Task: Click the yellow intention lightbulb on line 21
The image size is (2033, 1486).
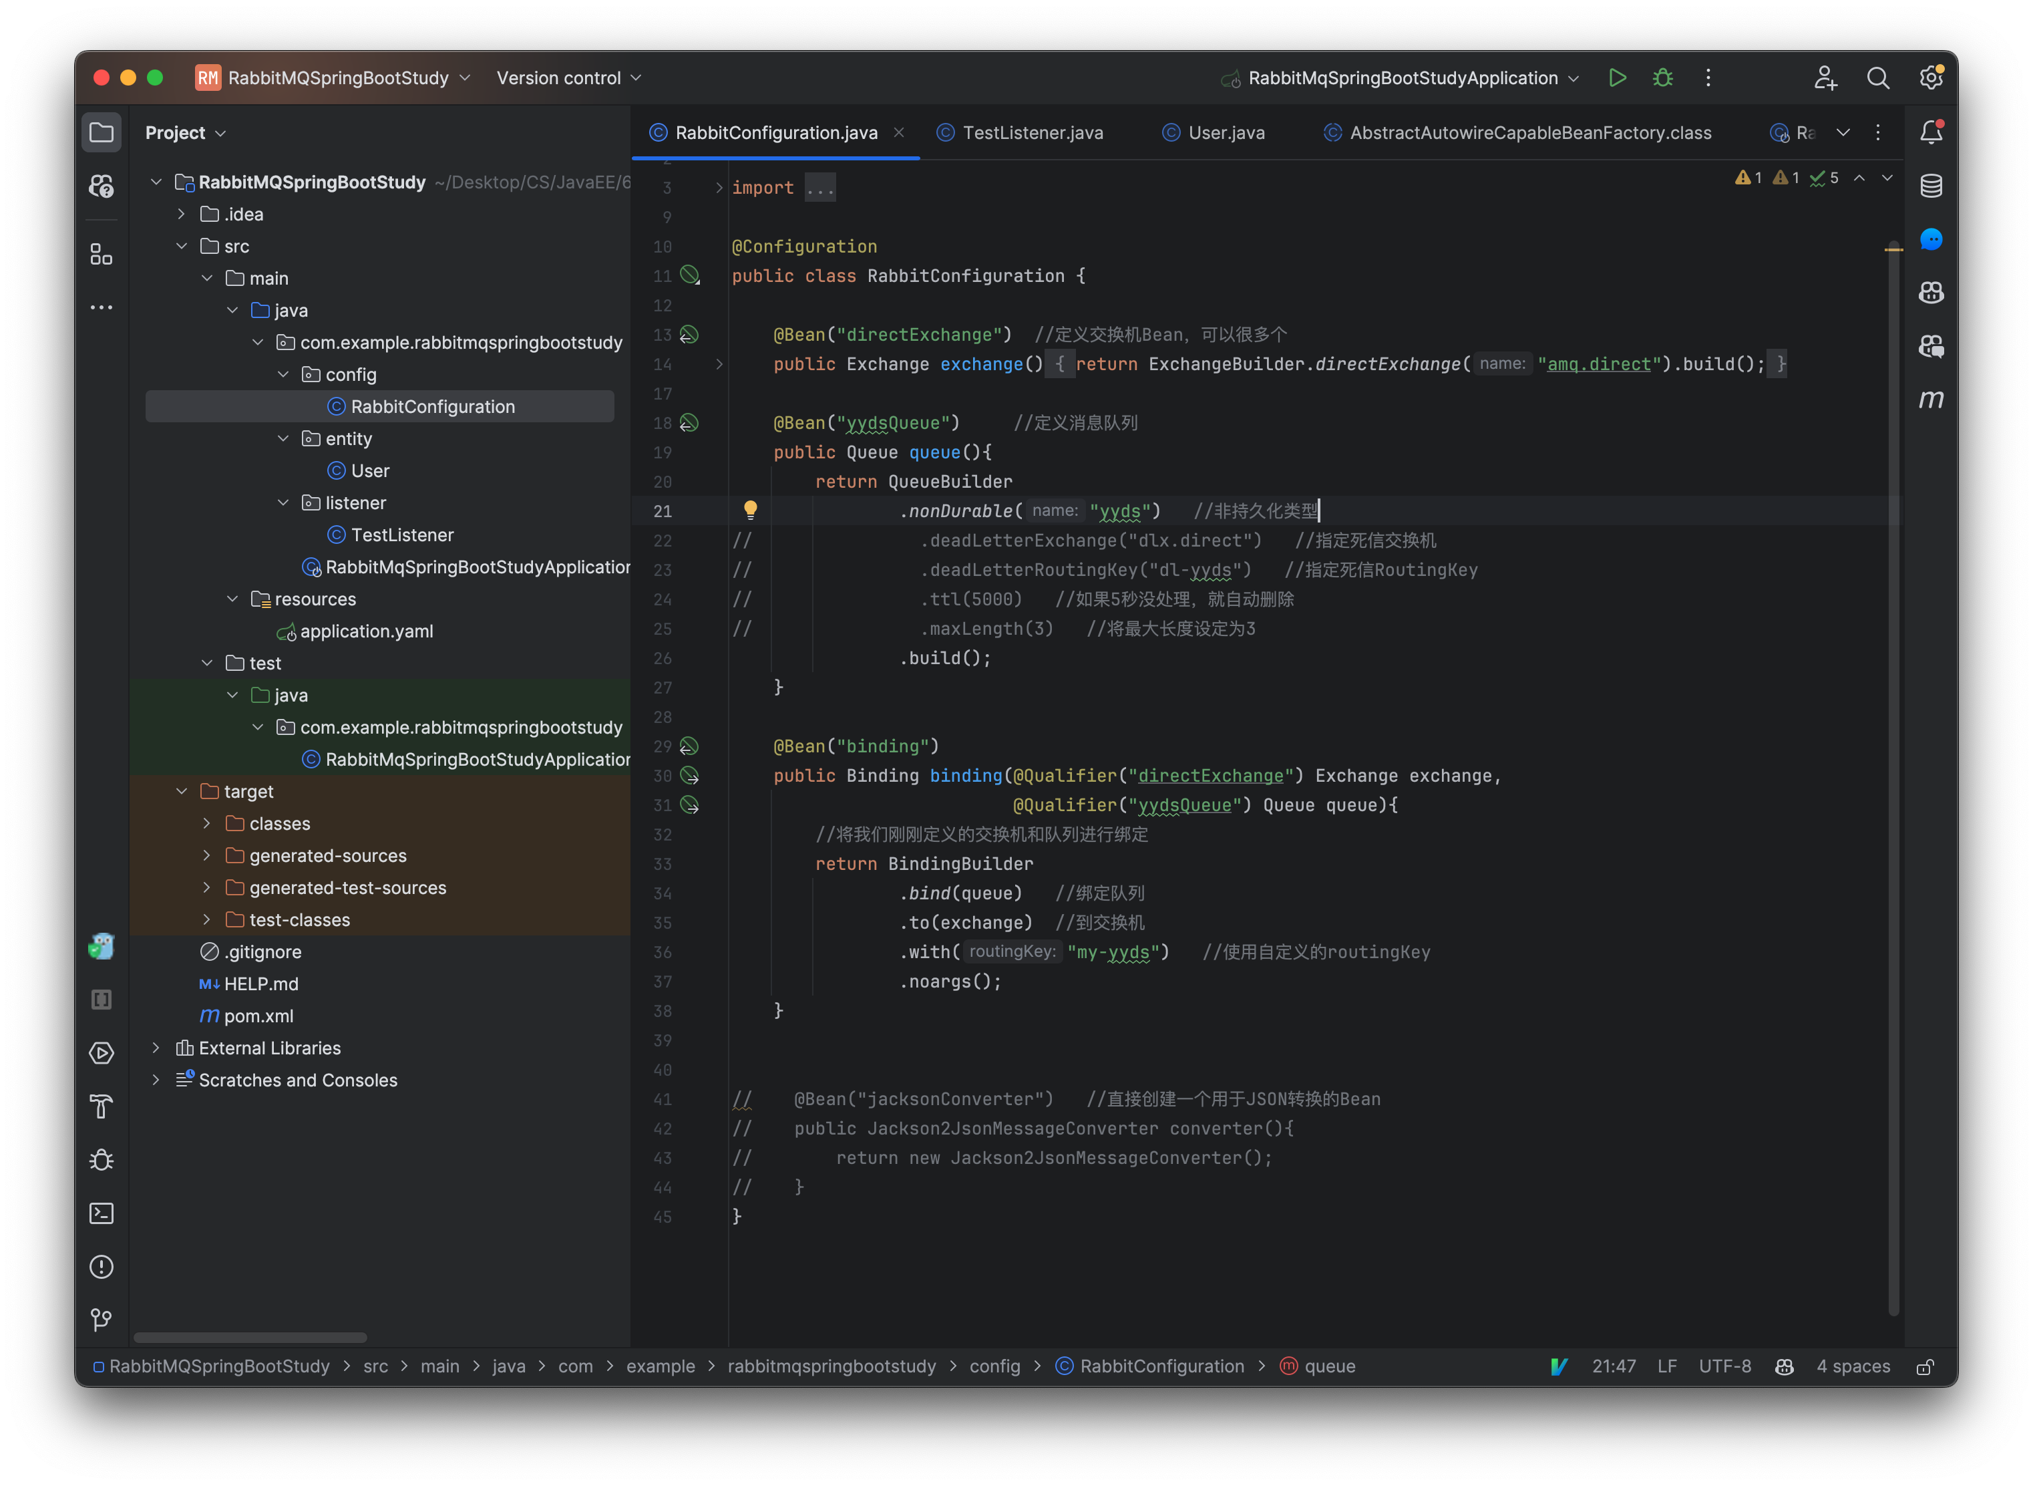Action: pos(750,510)
